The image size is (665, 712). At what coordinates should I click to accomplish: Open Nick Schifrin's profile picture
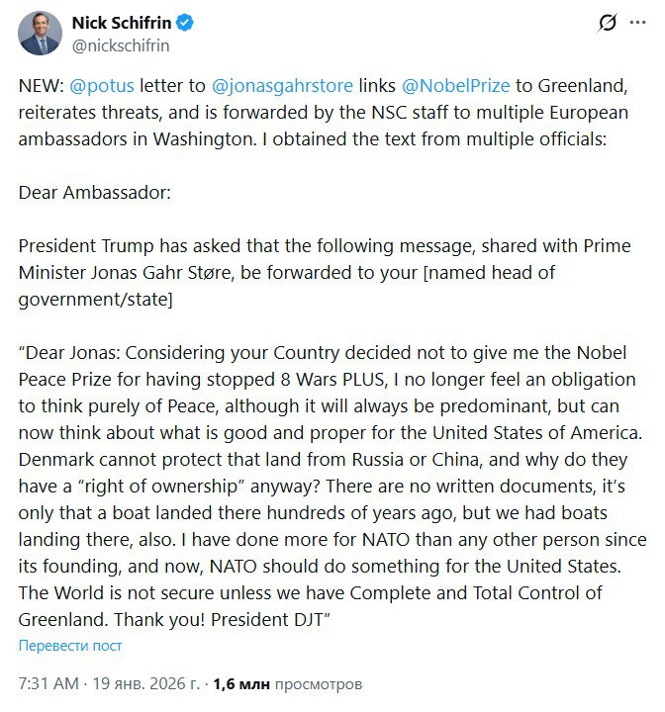tap(40, 34)
